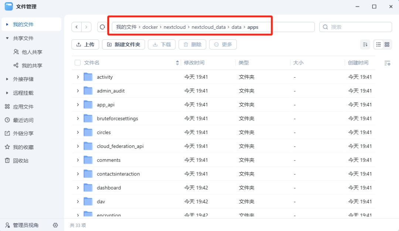
Task: Sort by 大小 column header
Action: pos(298,63)
